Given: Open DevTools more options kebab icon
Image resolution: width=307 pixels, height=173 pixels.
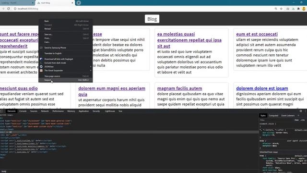Looking at the screenshot, I should click(306, 111).
